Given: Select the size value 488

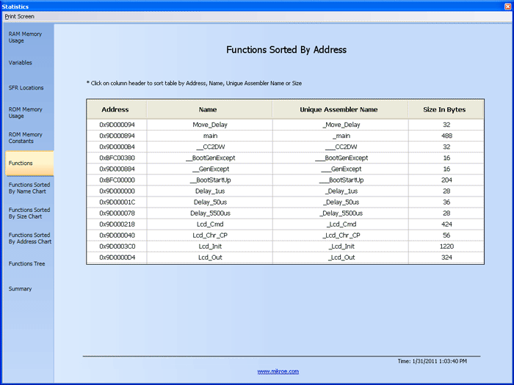Looking at the screenshot, I should 446,136.
